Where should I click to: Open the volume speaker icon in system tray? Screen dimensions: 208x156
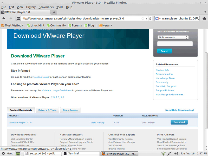point(176,154)
